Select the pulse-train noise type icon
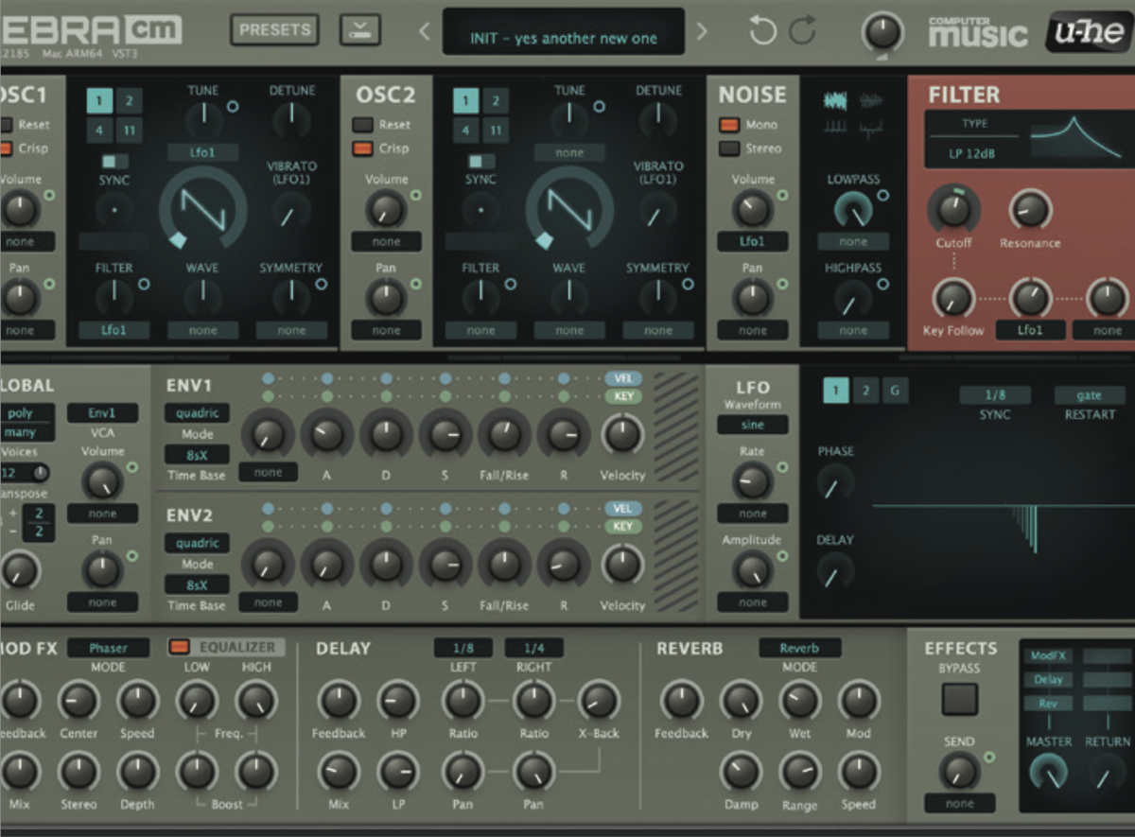Screen dimensions: 1135x837 [x=837, y=128]
